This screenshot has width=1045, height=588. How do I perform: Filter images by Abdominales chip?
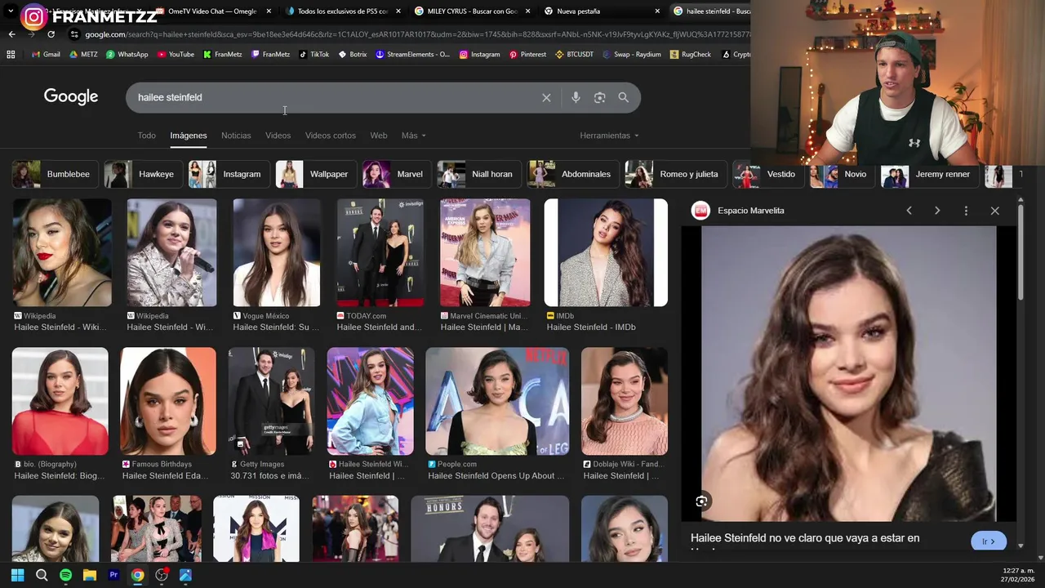pyautogui.click(x=574, y=175)
